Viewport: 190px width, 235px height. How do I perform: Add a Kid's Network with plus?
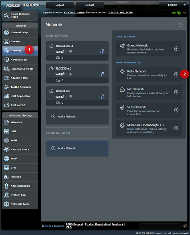[176, 74]
